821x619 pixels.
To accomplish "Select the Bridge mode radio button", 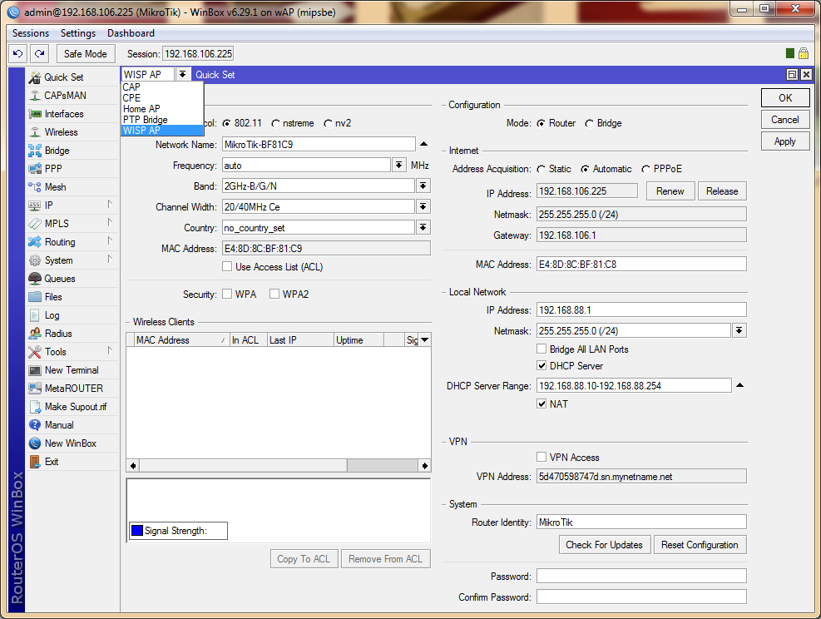I will pyautogui.click(x=590, y=123).
